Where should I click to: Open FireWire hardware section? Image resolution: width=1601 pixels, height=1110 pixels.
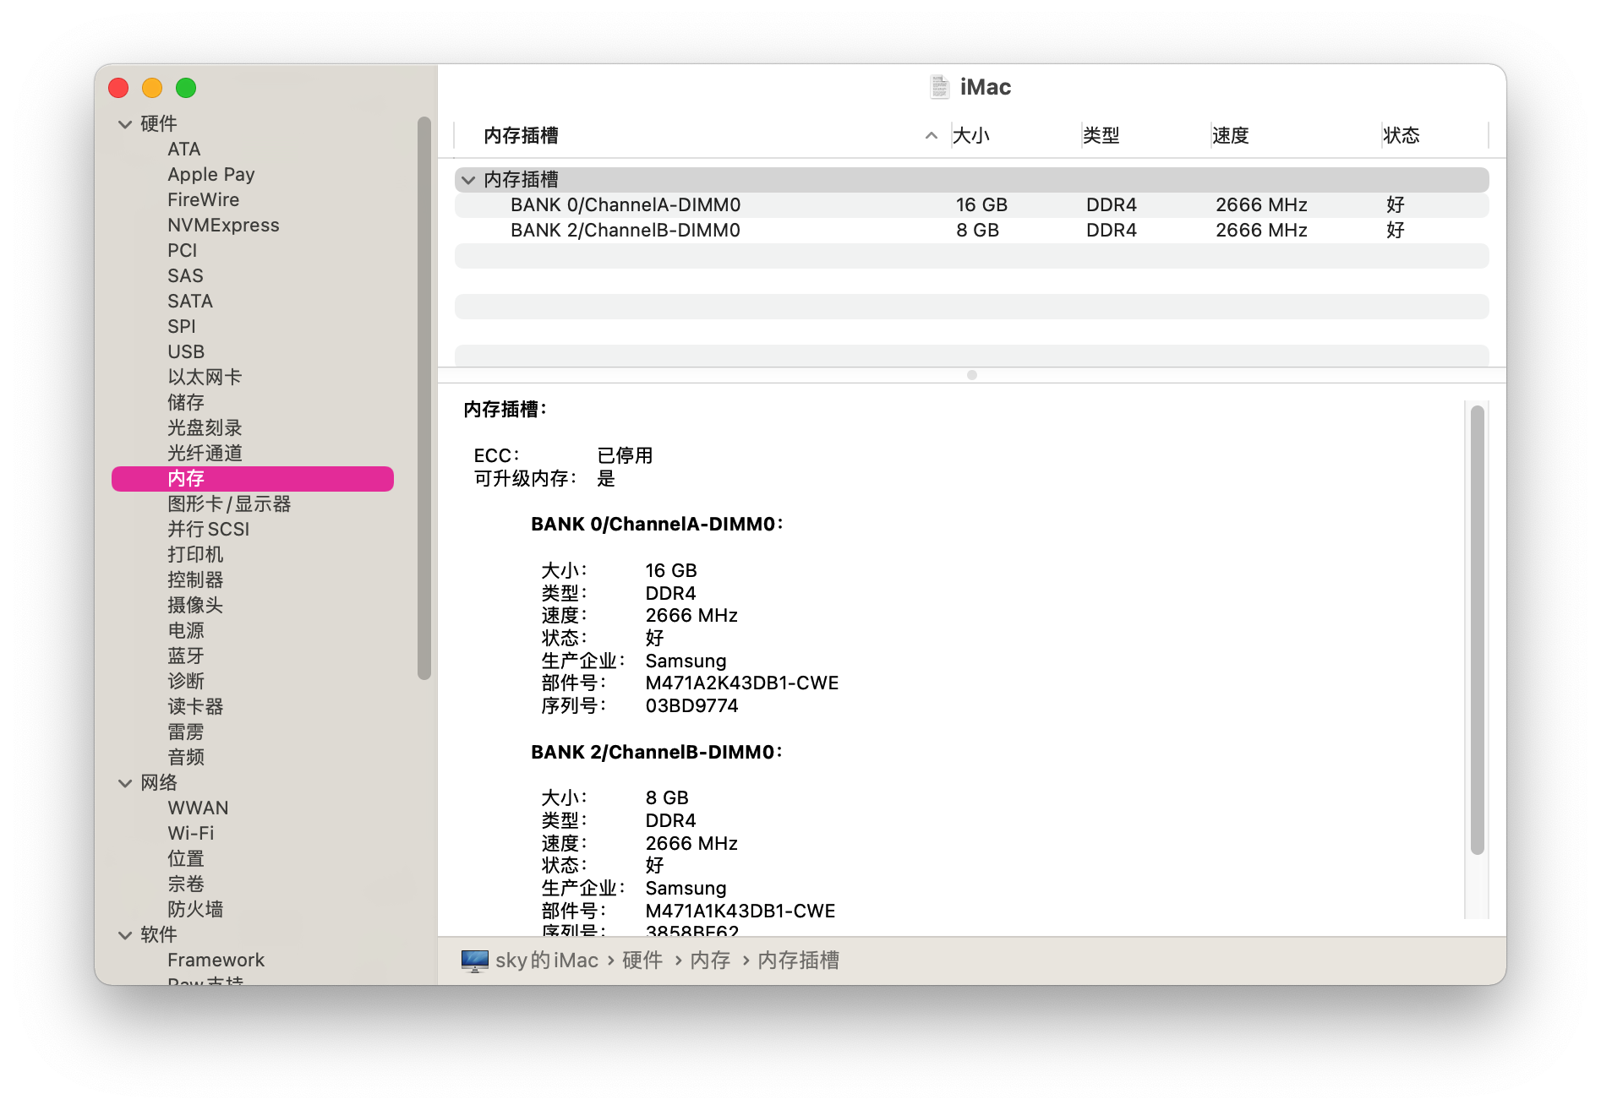204,200
